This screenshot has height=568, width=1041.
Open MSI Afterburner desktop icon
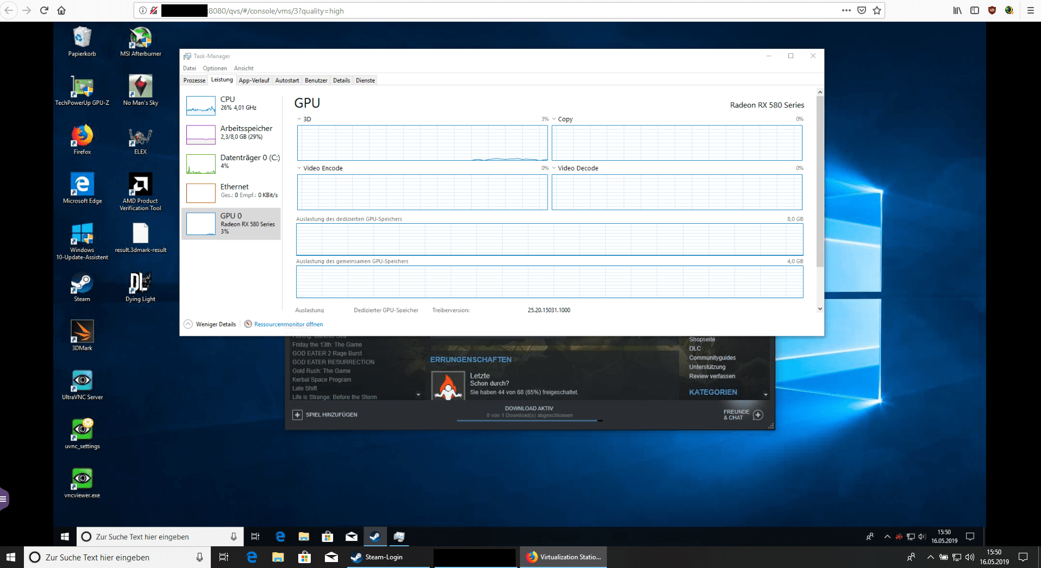click(x=140, y=42)
